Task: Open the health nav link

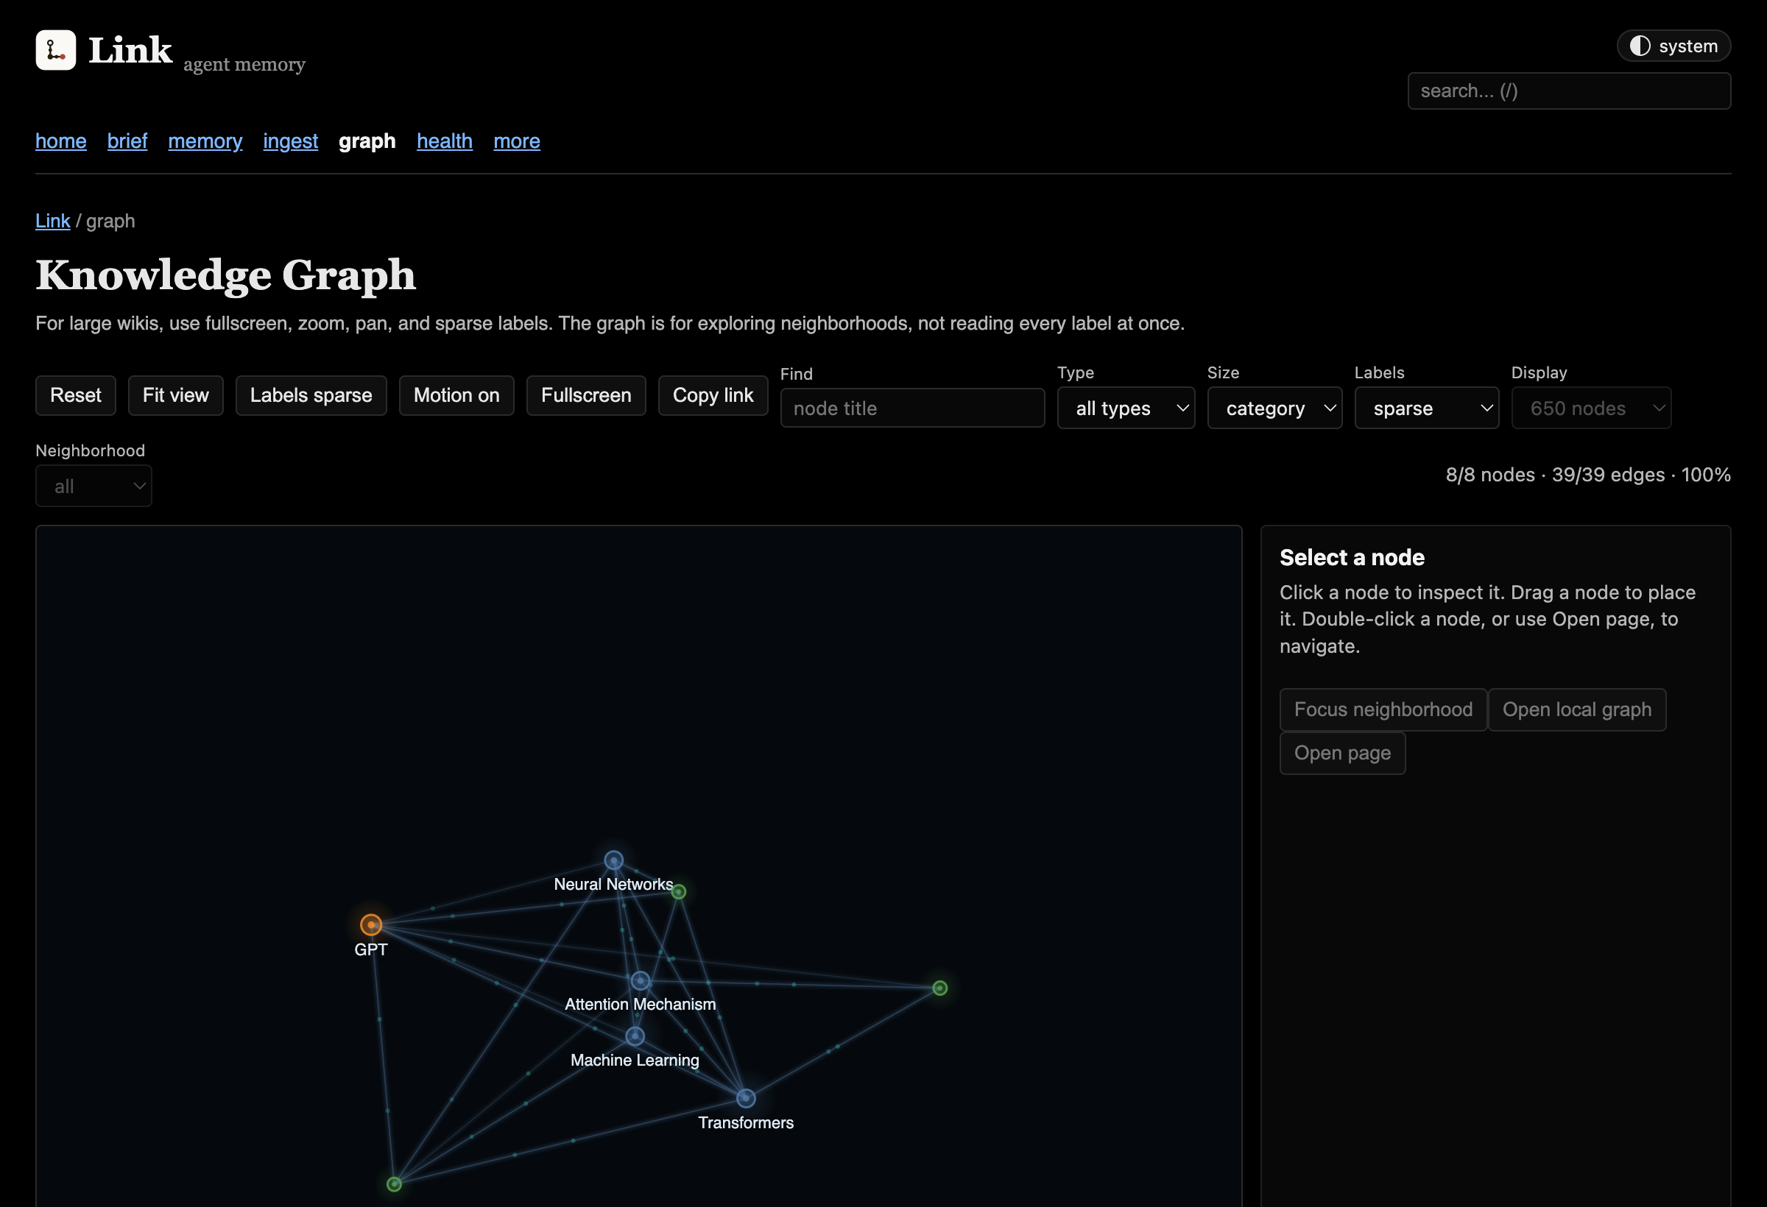Action: (445, 141)
